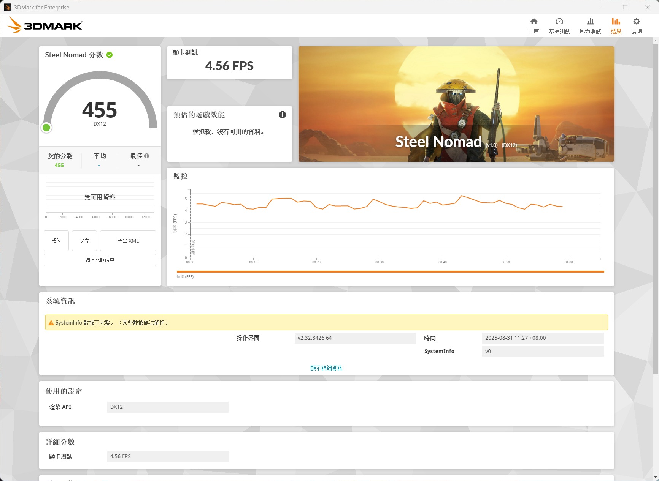Click the 渲染 API field showing DX12
Screen dimensions: 659x481
pyautogui.click(x=168, y=407)
